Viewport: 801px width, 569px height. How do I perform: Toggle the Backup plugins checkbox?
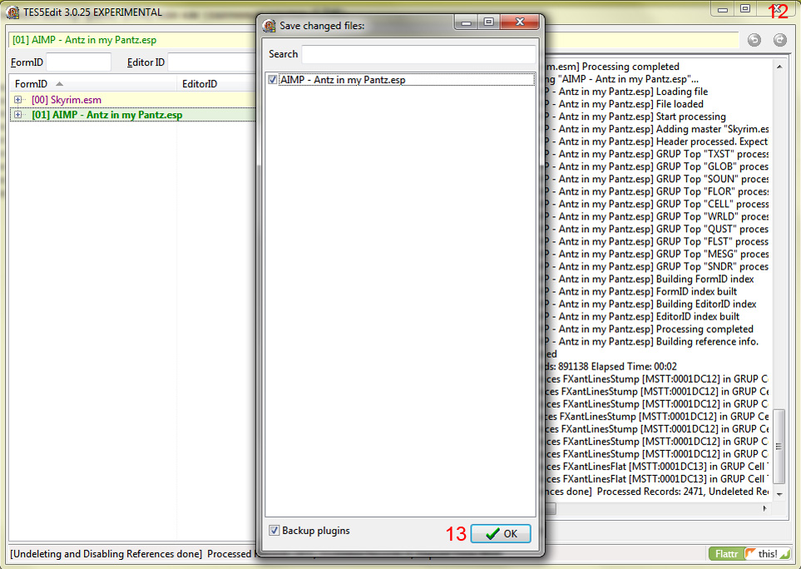pos(274,530)
